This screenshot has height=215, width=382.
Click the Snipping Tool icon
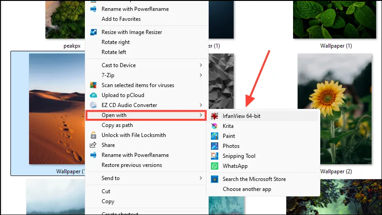[215, 156]
